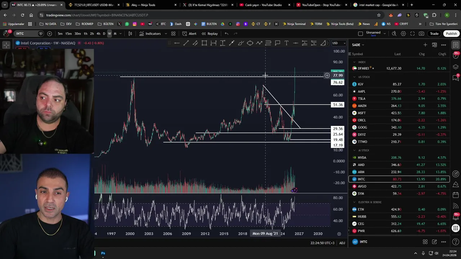Collapse the AI STOCK watchlist section
This screenshot has width=461, height=259.
click(x=354, y=150)
